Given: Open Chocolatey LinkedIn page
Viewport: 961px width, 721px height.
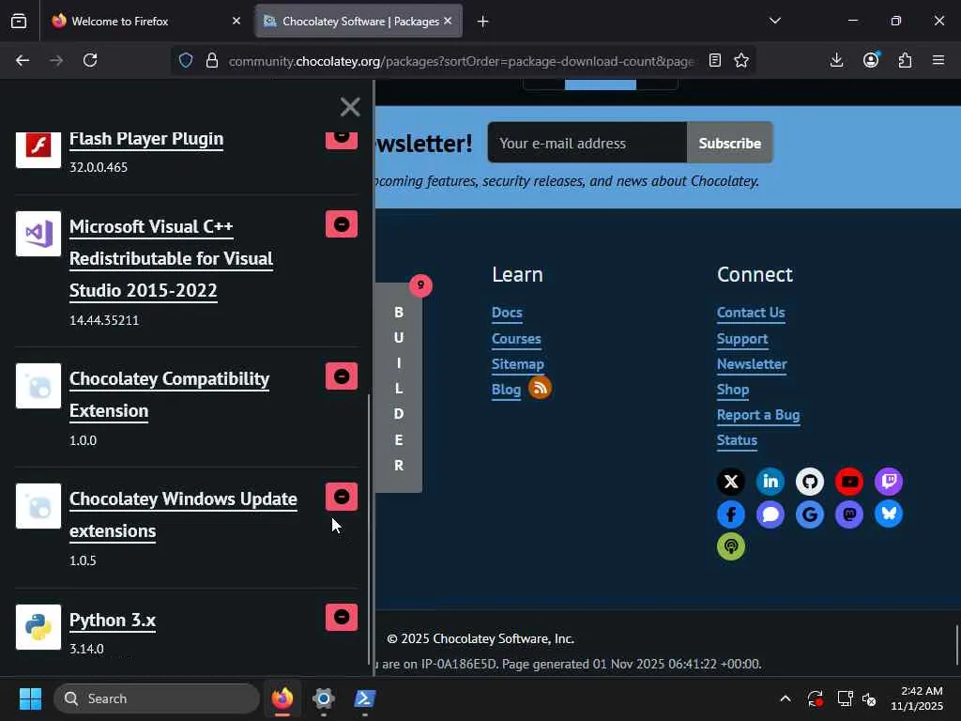Looking at the screenshot, I should click(770, 482).
